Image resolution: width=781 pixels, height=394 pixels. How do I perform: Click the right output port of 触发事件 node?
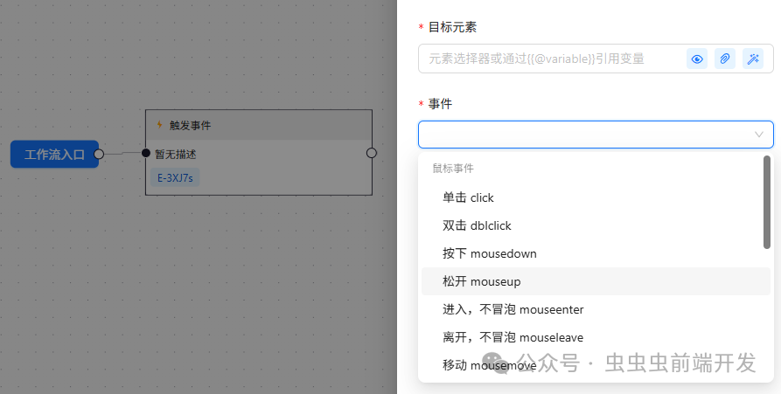pyautogui.click(x=372, y=153)
